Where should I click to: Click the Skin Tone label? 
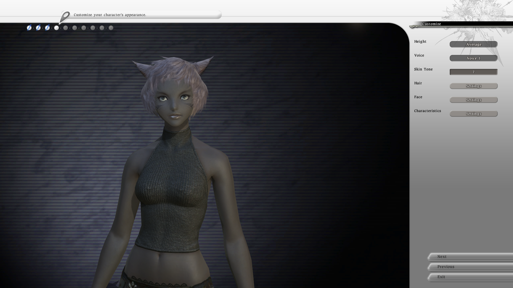click(423, 69)
